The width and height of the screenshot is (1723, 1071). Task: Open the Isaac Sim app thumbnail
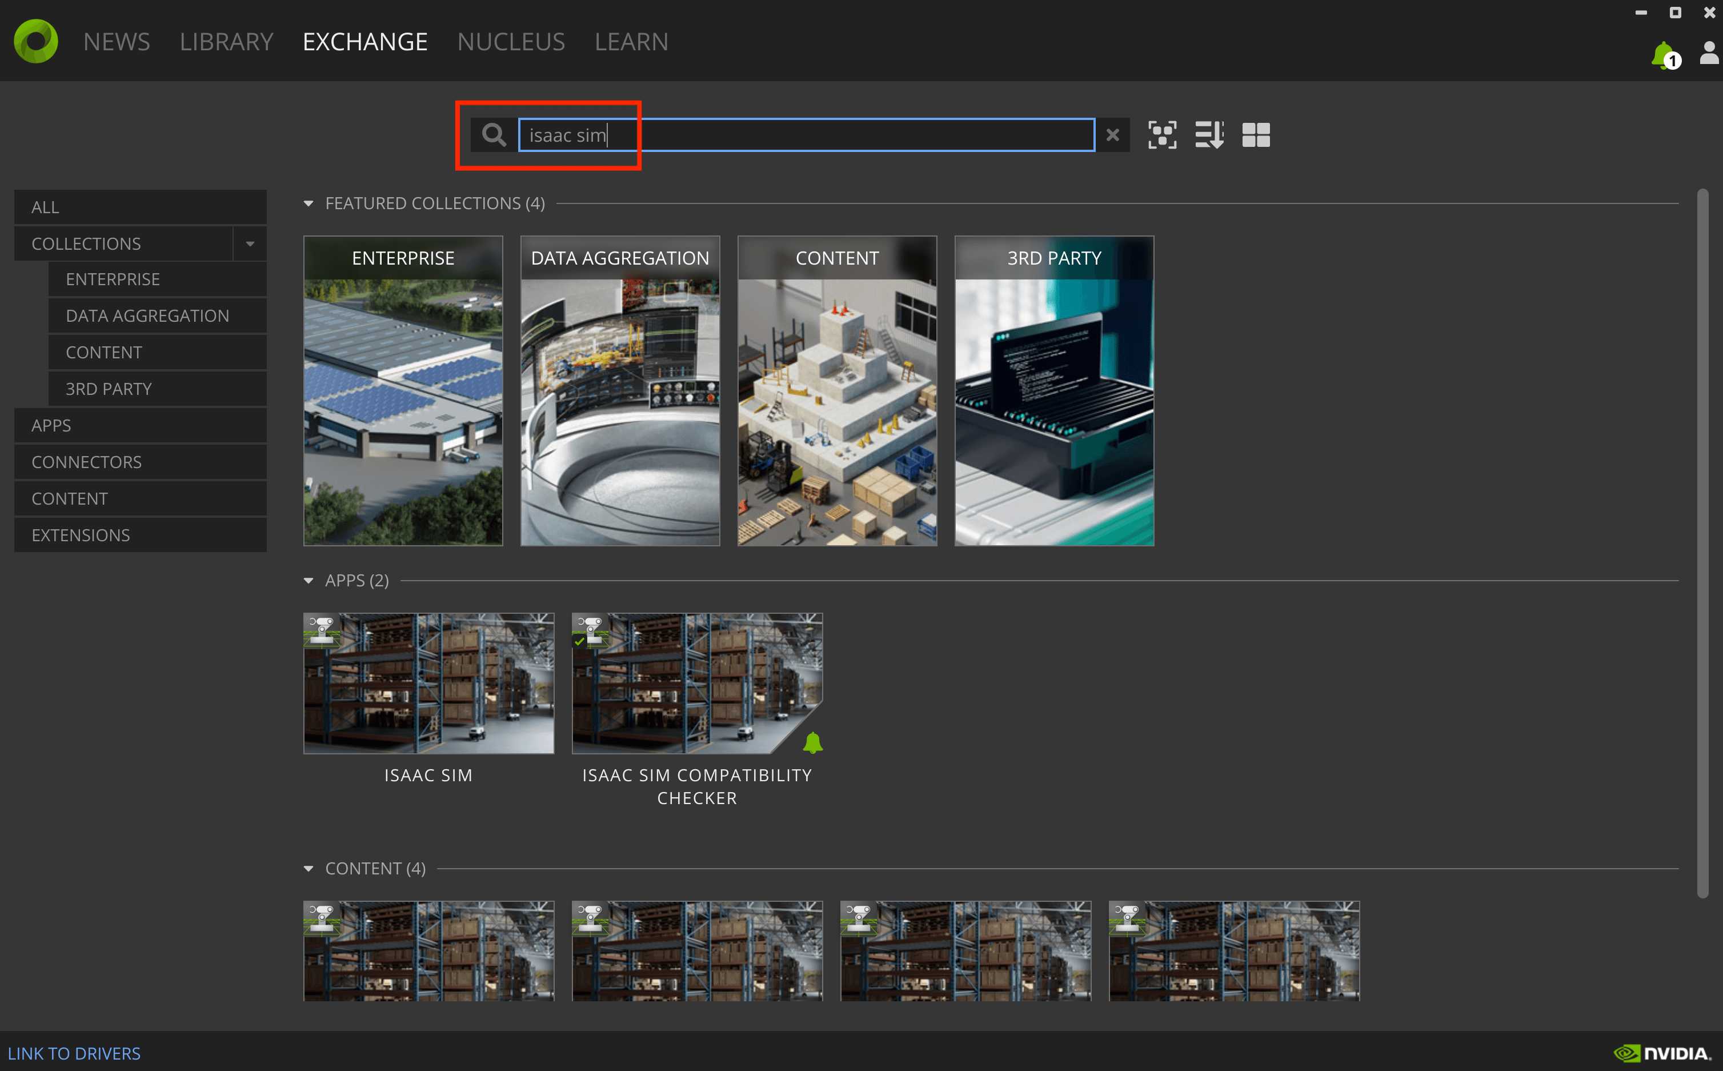428,683
